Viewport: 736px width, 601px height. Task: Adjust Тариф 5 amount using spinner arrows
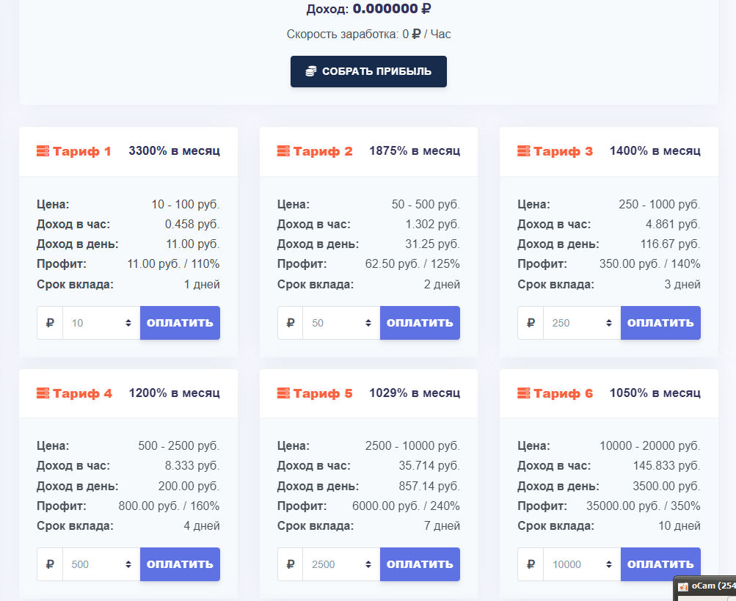(x=368, y=564)
